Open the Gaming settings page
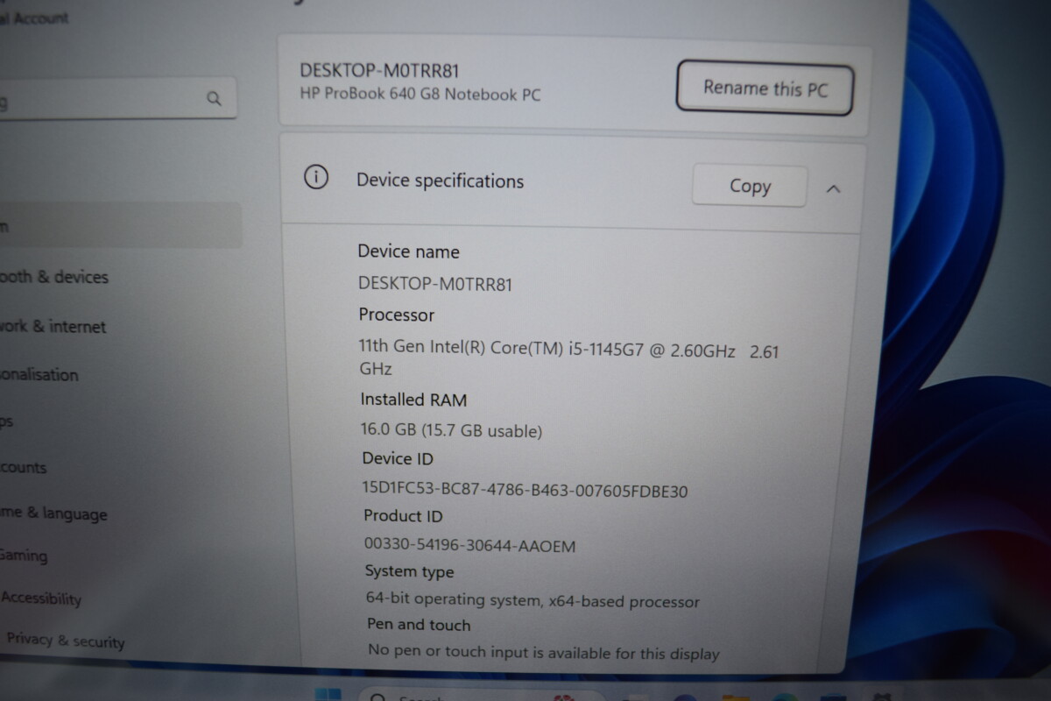 [x=24, y=555]
